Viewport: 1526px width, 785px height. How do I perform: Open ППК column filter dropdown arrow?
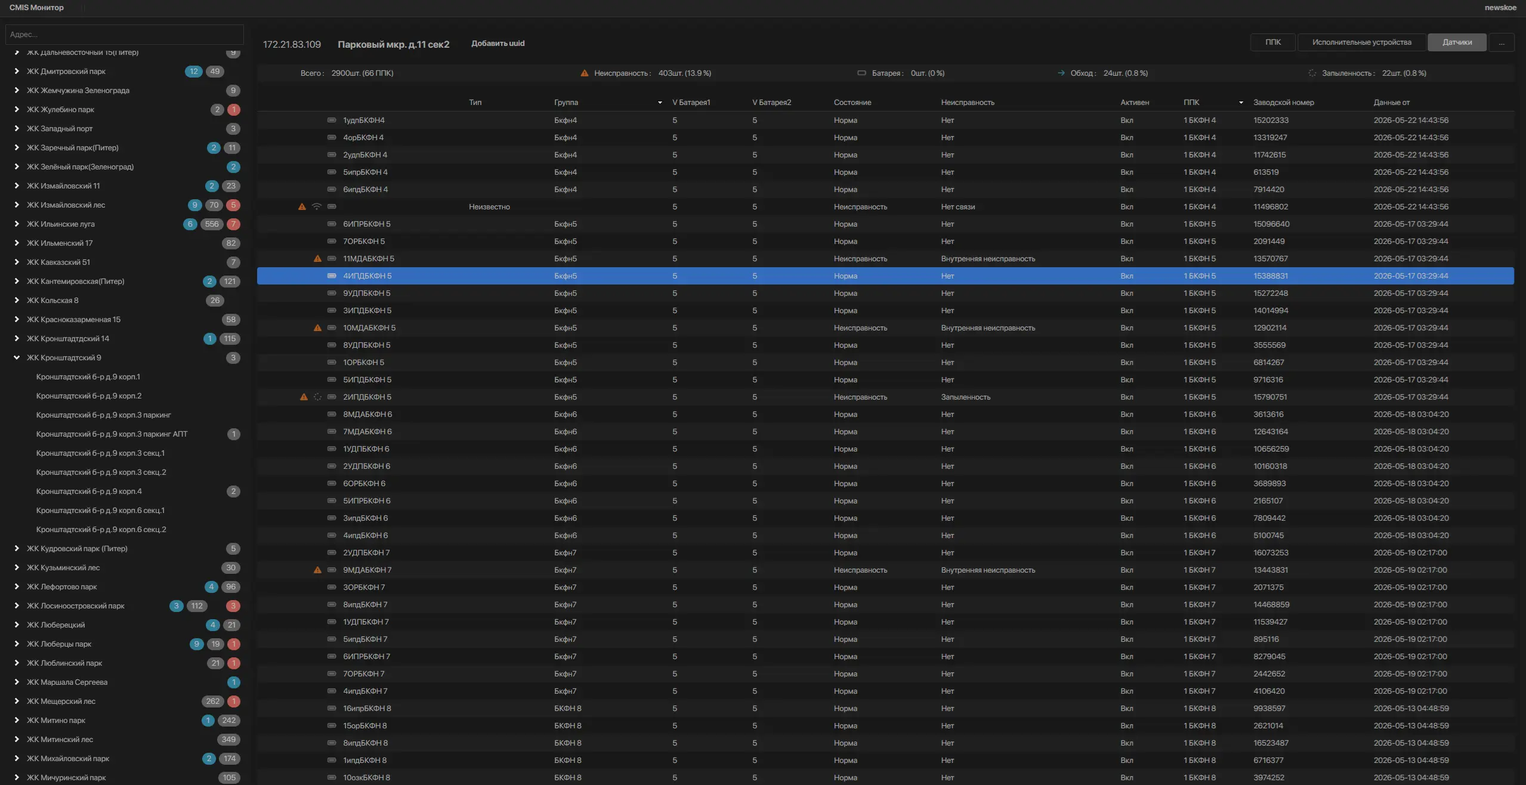[1241, 103]
